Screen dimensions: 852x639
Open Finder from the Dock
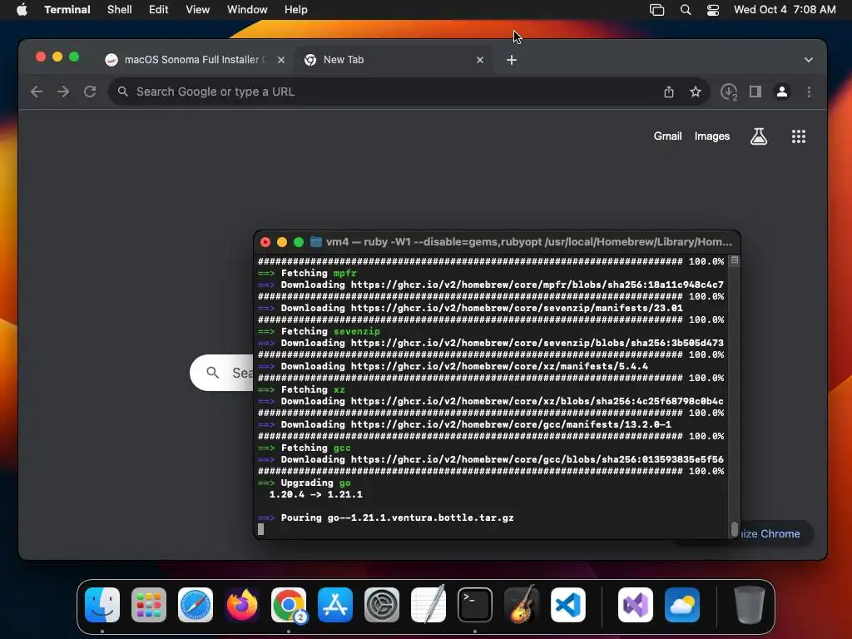click(x=102, y=605)
